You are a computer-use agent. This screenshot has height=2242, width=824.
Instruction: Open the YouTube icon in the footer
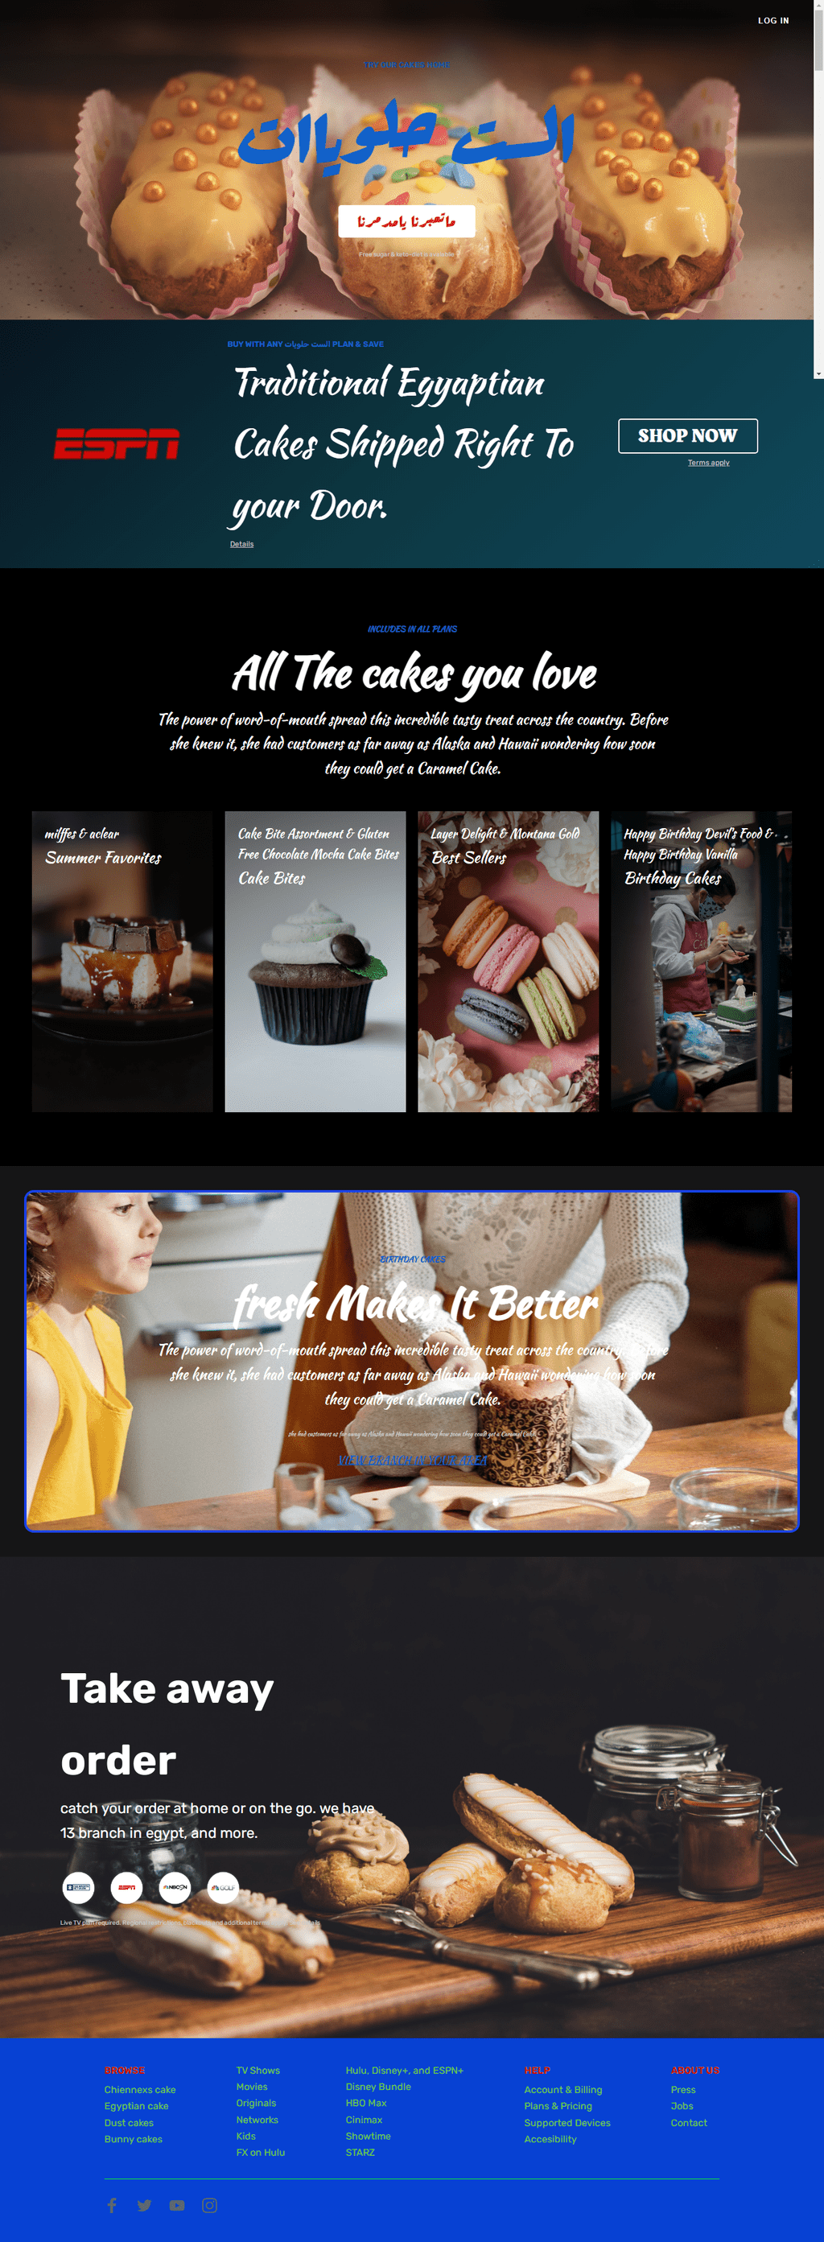pos(177,2204)
